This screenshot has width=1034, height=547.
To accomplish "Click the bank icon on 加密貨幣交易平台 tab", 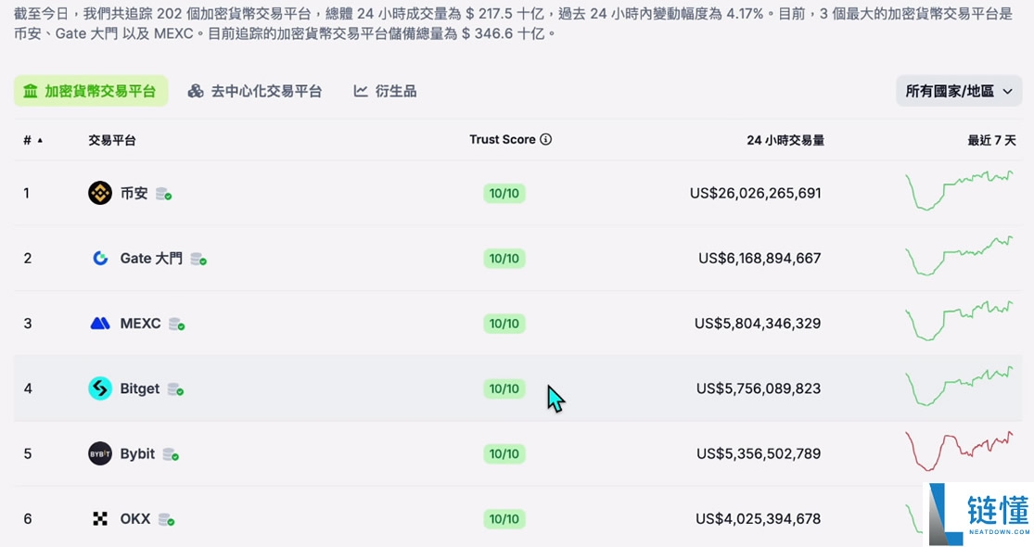I will [31, 91].
